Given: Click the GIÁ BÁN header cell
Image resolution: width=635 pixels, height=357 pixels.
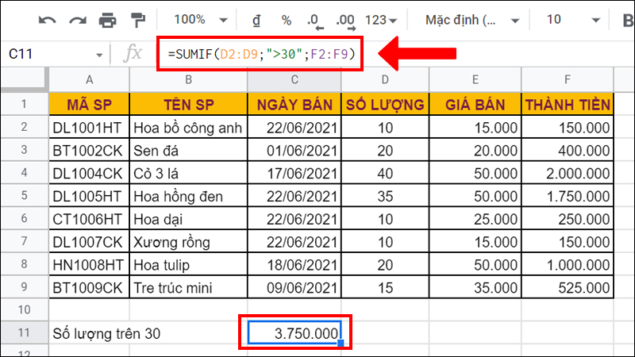Looking at the screenshot, I should pyautogui.click(x=475, y=105).
